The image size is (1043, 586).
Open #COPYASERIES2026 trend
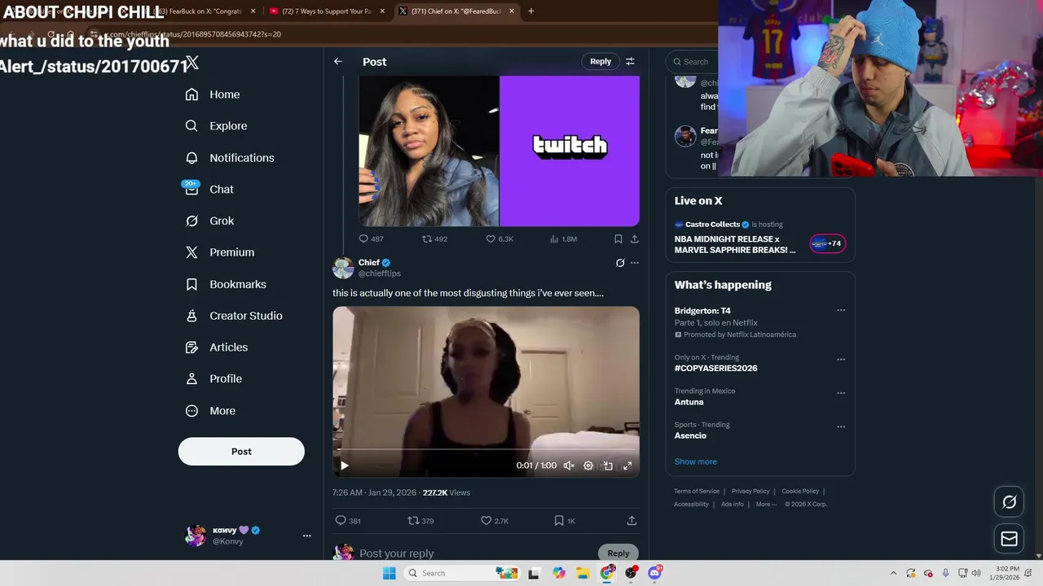[716, 369]
